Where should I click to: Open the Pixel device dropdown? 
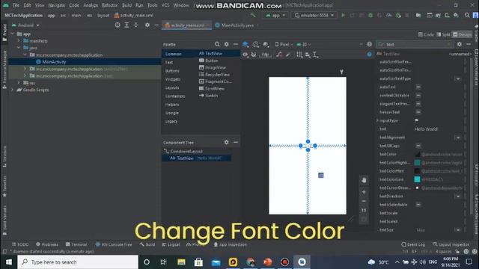point(284,44)
